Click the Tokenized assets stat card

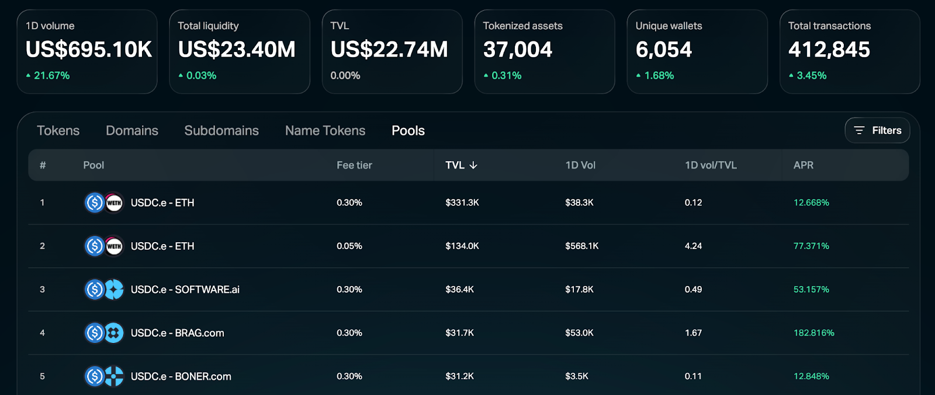[x=544, y=51]
